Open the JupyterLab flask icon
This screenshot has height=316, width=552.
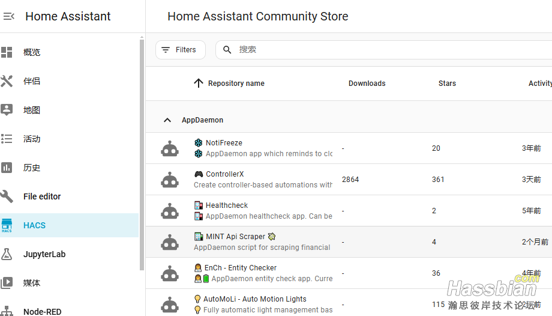tap(7, 254)
